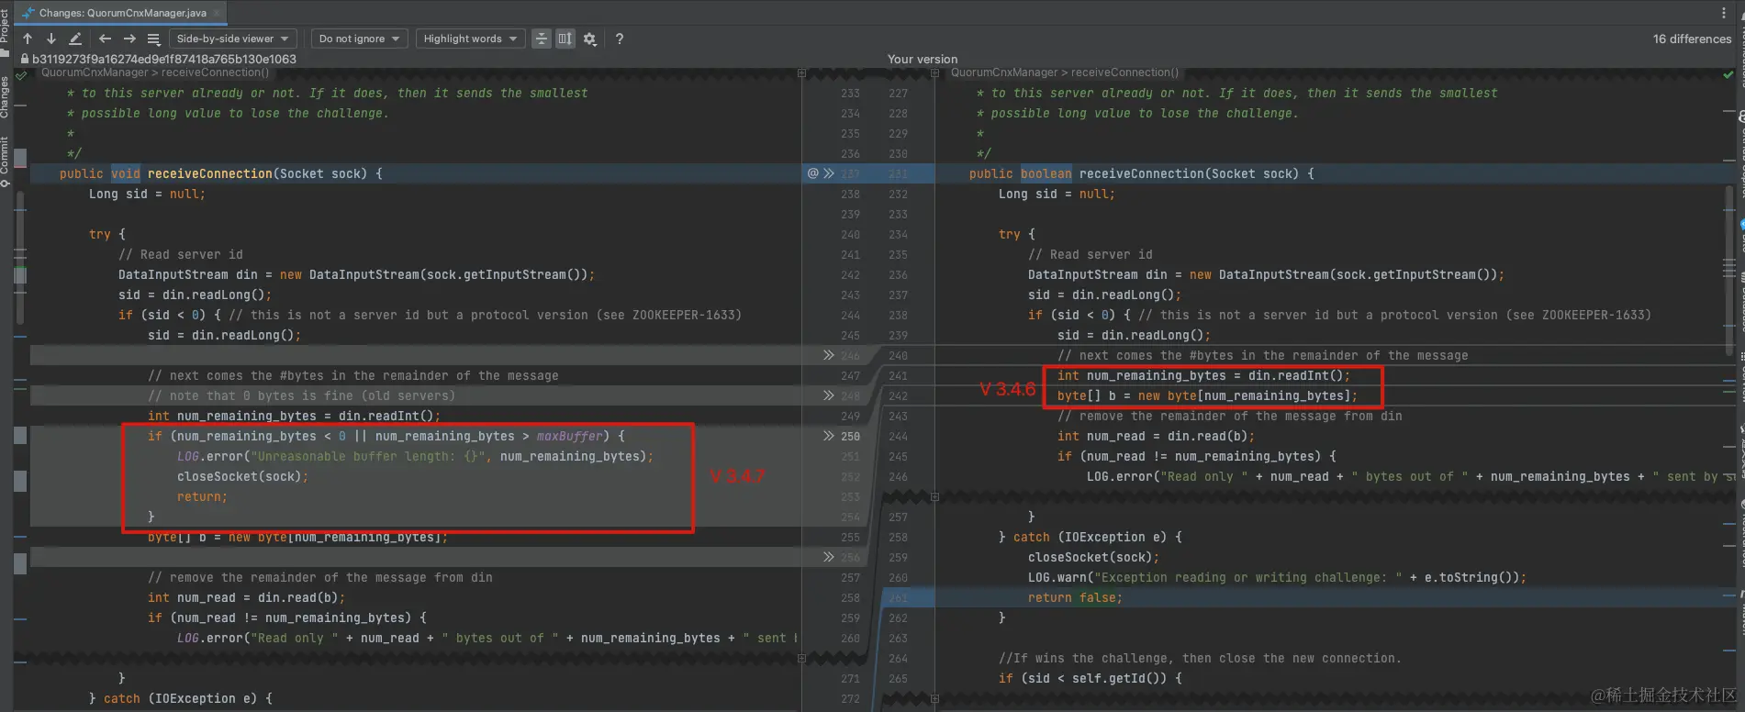Close the QuorumCnxManager.java changes tab
The height and width of the screenshot is (712, 1745).
(217, 13)
